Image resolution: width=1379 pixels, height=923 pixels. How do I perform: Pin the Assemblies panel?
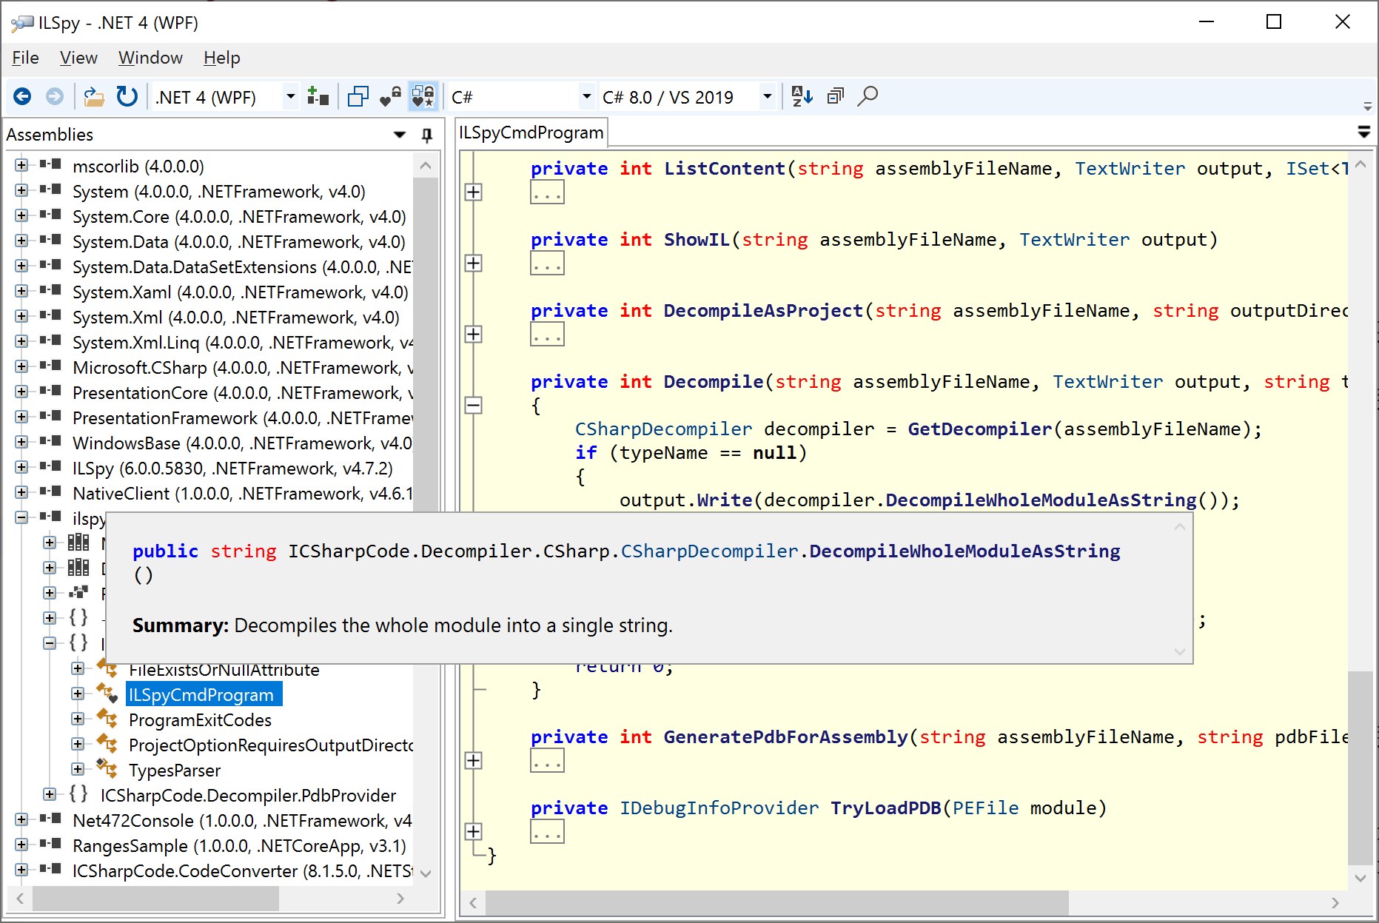pos(427,135)
